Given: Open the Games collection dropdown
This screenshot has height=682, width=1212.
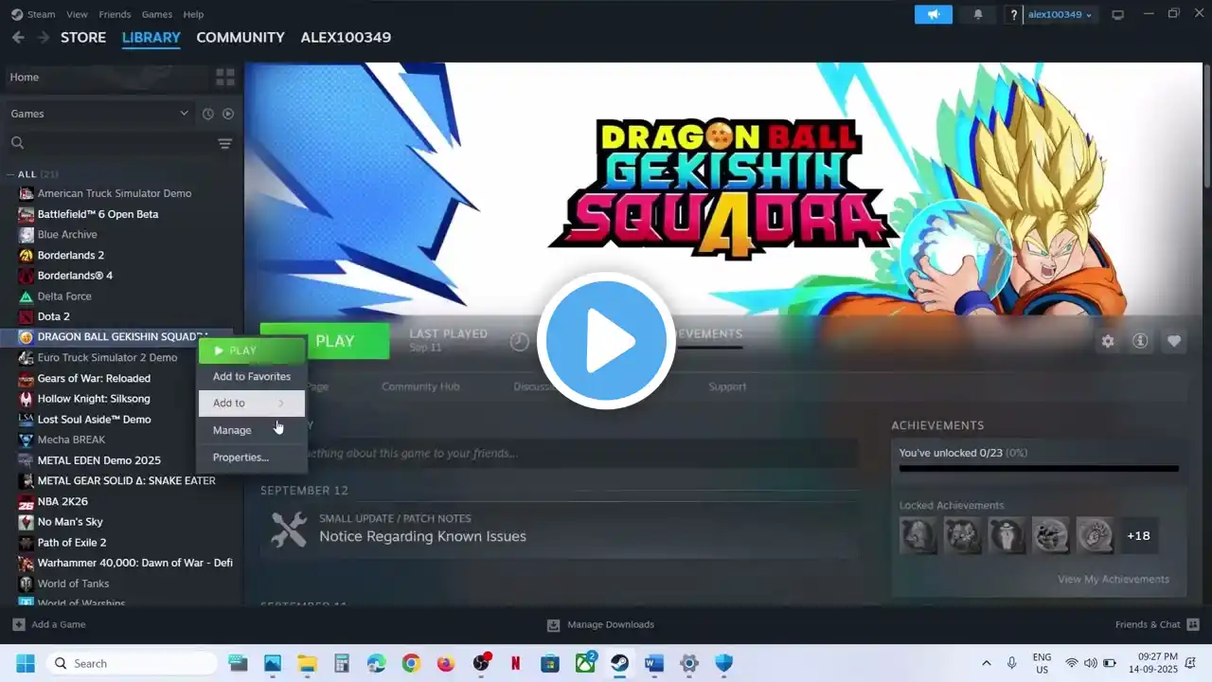Looking at the screenshot, I should pos(99,114).
